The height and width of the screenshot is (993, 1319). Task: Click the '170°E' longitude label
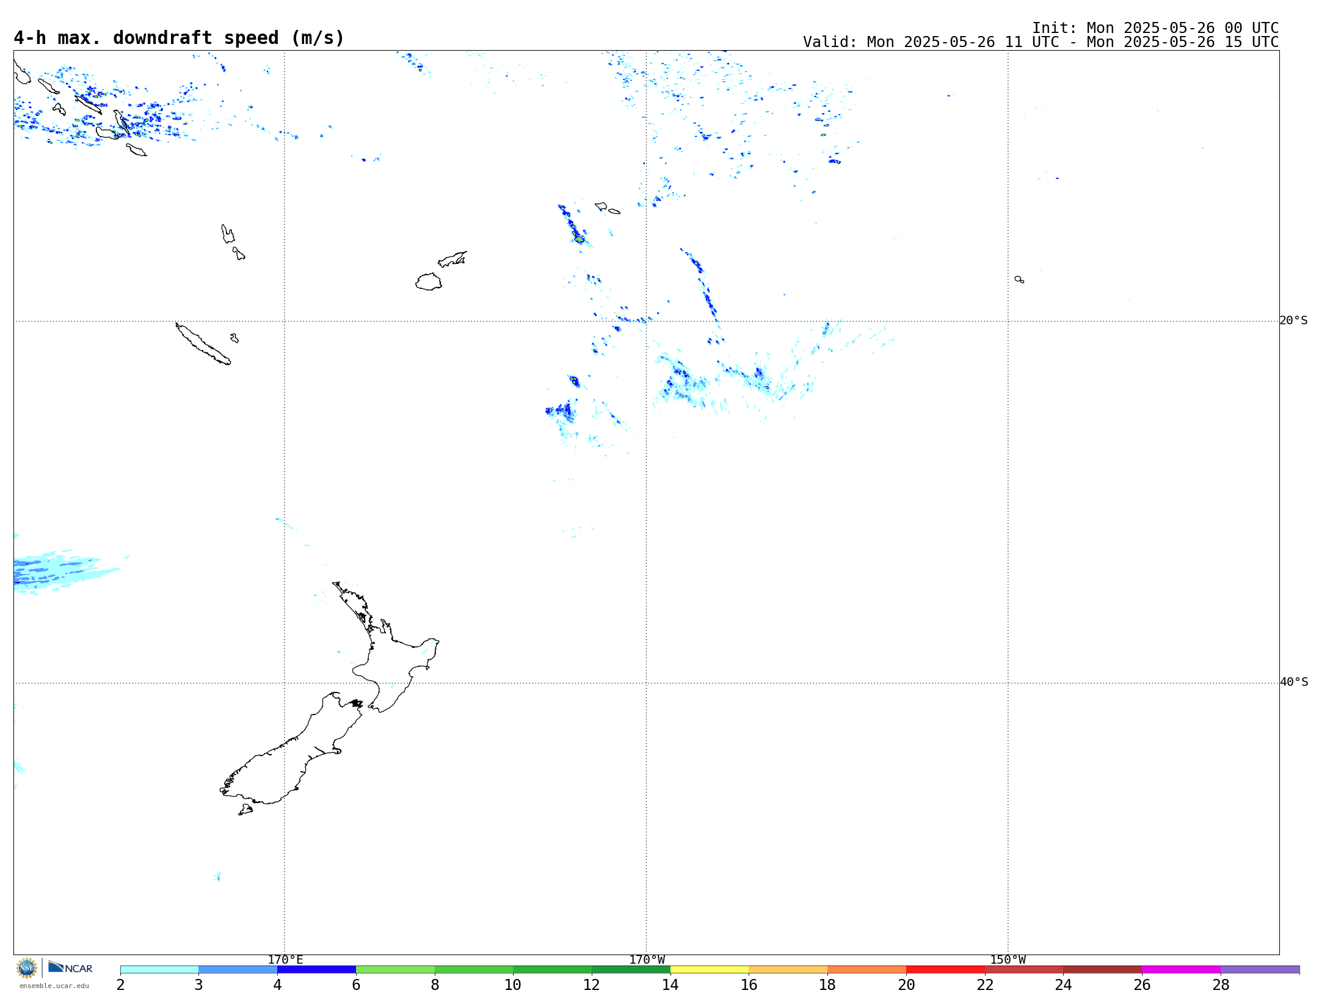point(285,960)
